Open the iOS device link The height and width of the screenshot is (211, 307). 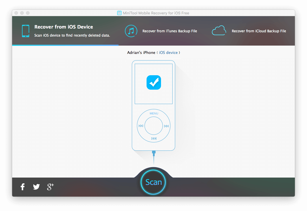(x=168, y=52)
